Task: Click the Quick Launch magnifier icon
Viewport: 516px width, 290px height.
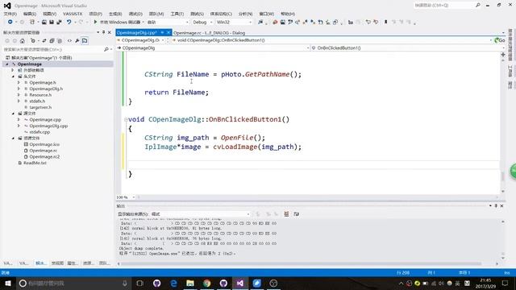Action: point(478,6)
